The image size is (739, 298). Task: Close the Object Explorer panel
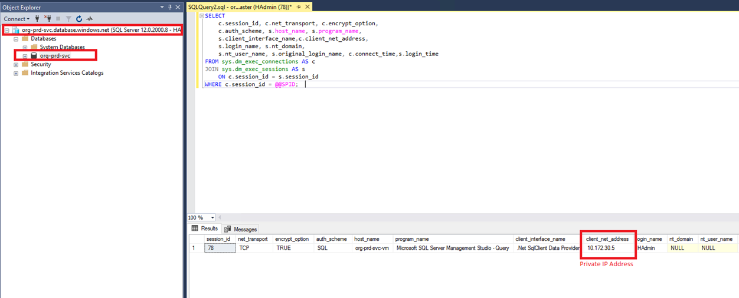pyautogui.click(x=178, y=7)
